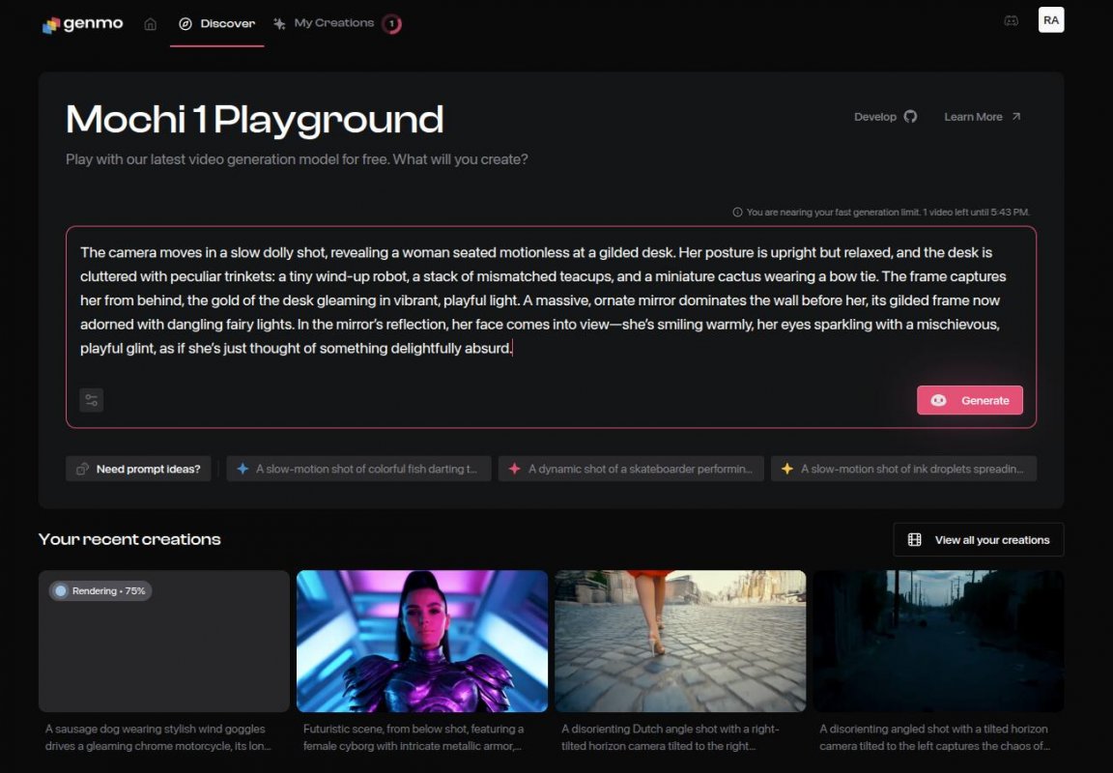Screen dimensions: 1113x773
Task: Click the Need prompt ideas? button
Action: pos(138,469)
